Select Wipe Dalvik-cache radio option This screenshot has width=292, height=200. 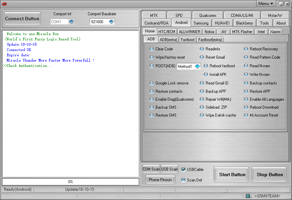coord(202,115)
